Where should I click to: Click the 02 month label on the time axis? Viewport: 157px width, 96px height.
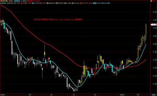click(138, 95)
